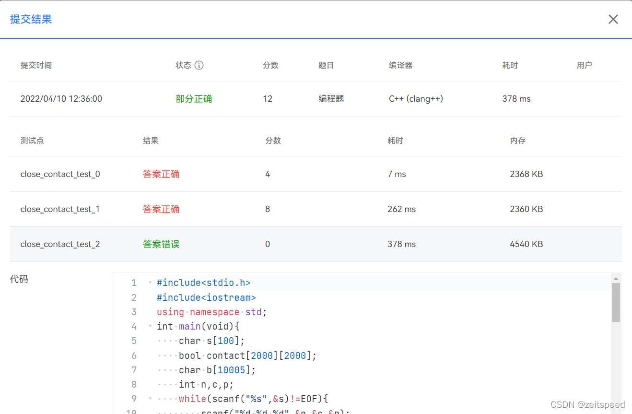
Task: Place cursor on using namespace std line
Action: tap(211, 312)
